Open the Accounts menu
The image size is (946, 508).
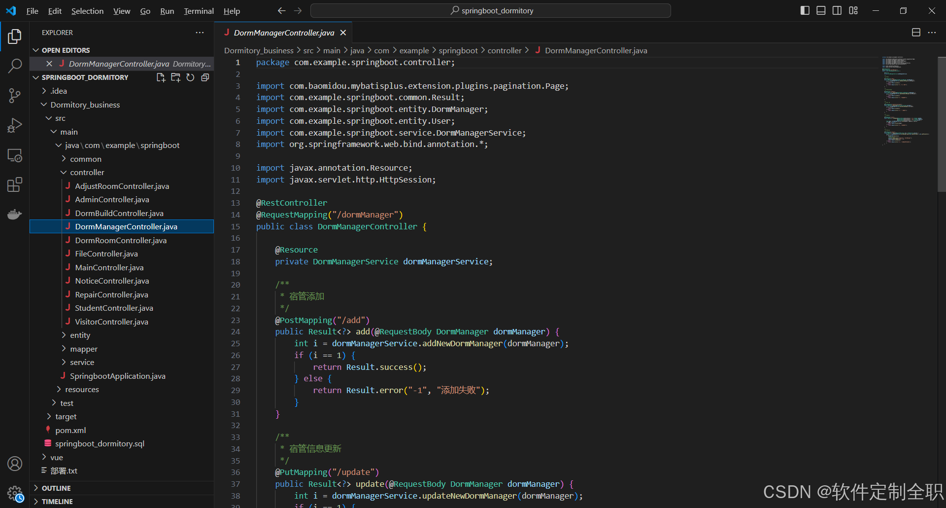coord(15,464)
